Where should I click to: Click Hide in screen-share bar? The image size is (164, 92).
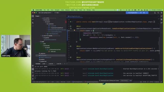(x=131, y=81)
